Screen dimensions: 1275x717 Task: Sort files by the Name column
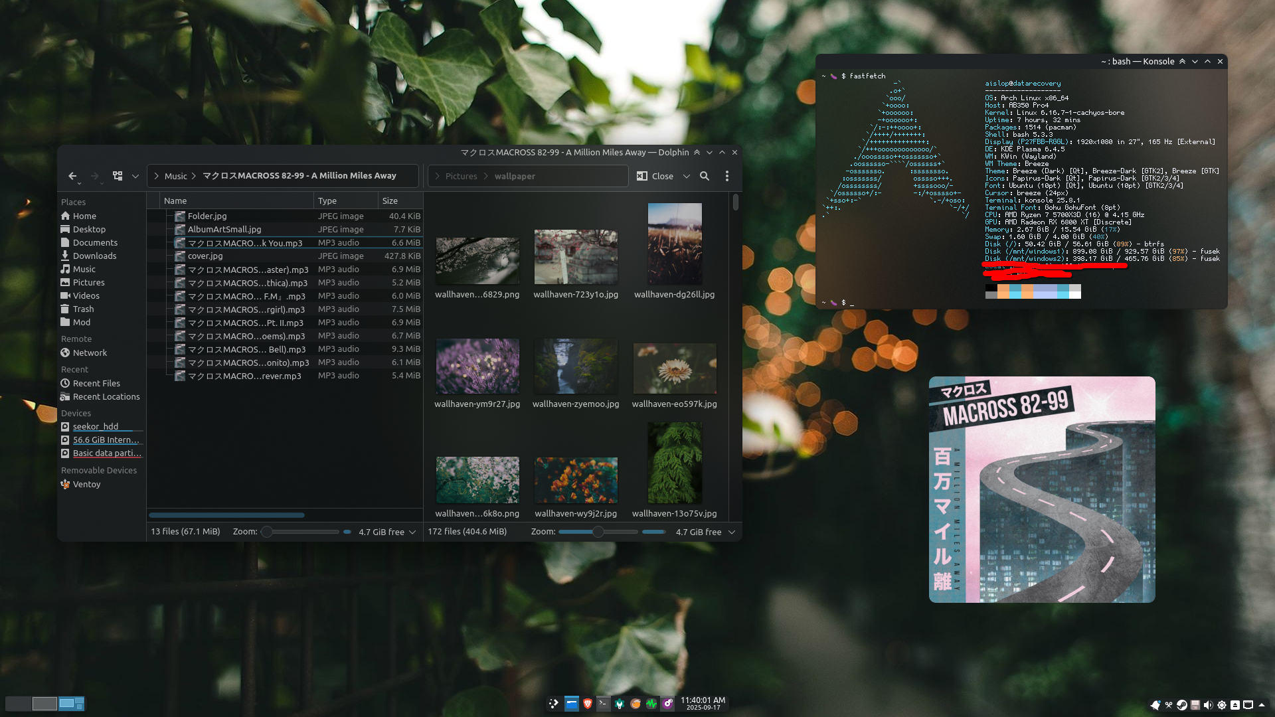click(236, 200)
